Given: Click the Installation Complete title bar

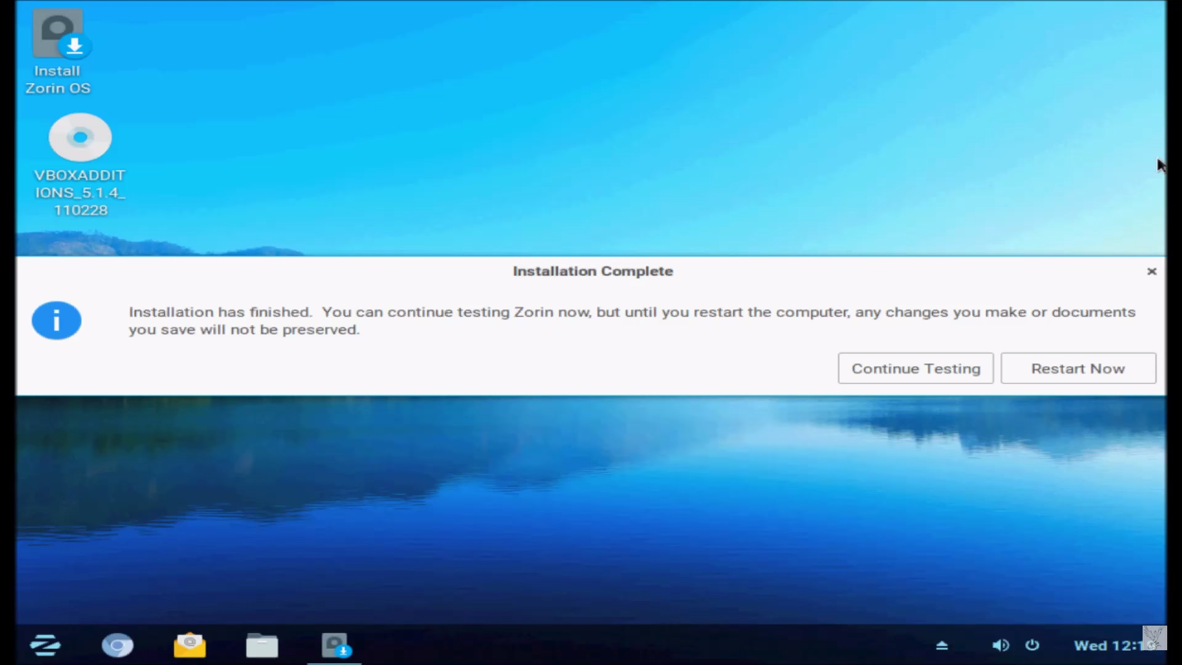Looking at the screenshot, I should [x=592, y=272].
